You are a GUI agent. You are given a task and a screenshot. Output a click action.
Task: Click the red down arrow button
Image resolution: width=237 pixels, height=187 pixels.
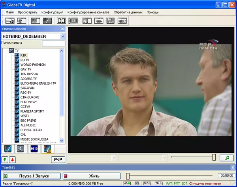tap(12, 159)
